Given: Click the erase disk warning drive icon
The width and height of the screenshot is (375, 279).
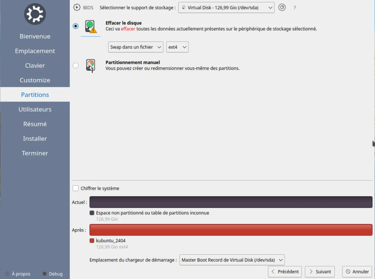Looking at the screenshot, I should click(90, 27).
